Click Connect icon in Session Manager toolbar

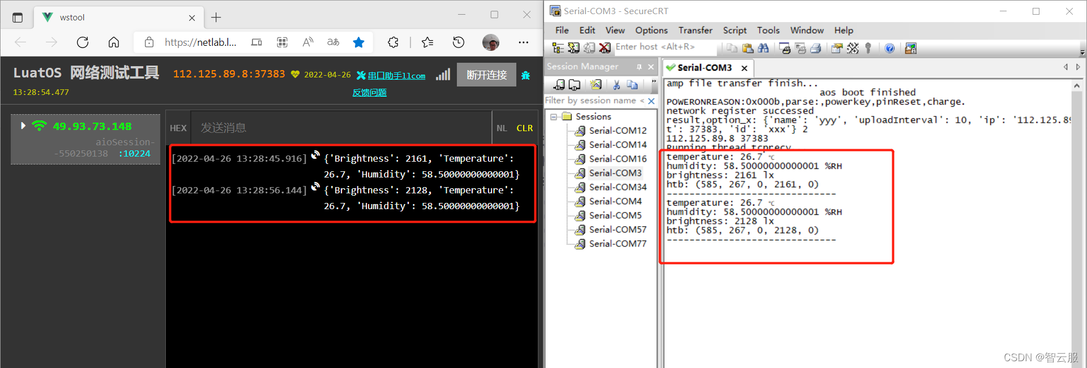[x=559, y=85]
